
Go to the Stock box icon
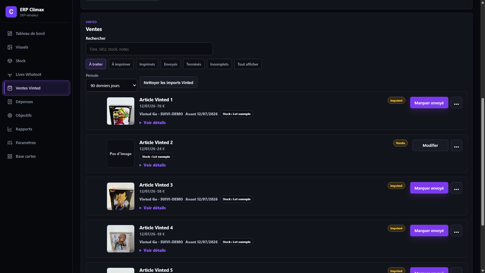point(10,61)
